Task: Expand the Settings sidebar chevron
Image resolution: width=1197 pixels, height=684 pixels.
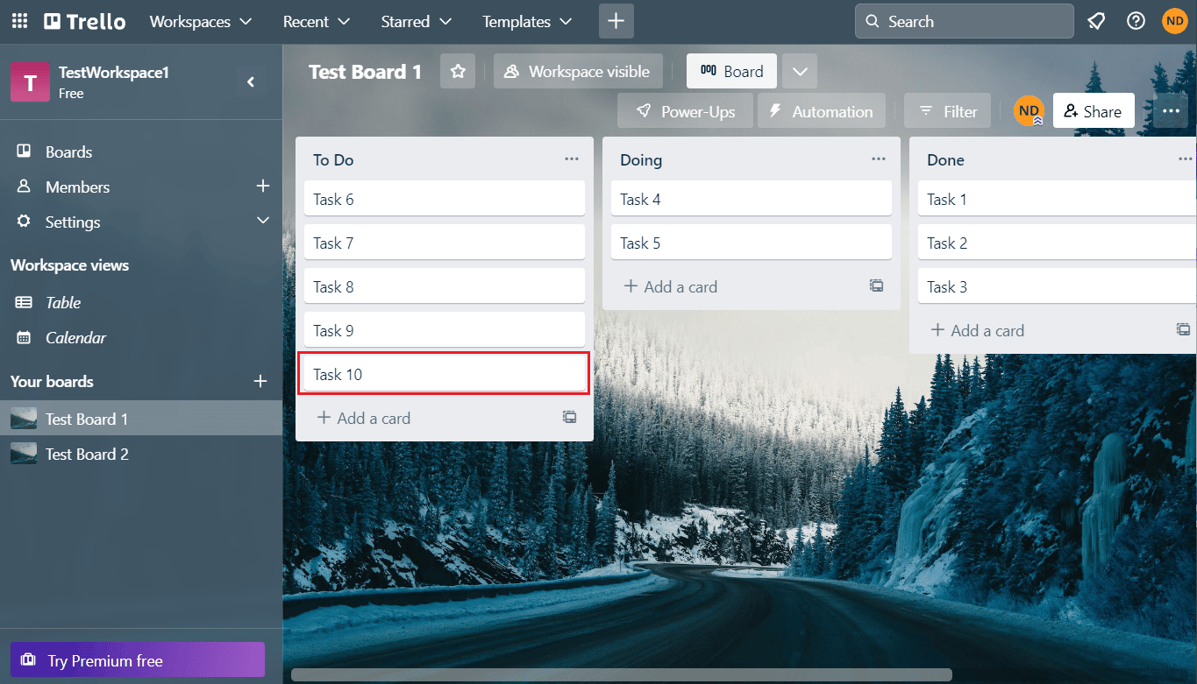Action: point(263,222)
